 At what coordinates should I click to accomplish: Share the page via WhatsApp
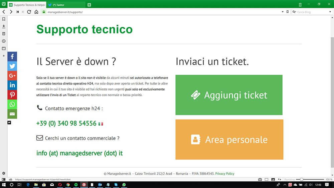(12, 104)
